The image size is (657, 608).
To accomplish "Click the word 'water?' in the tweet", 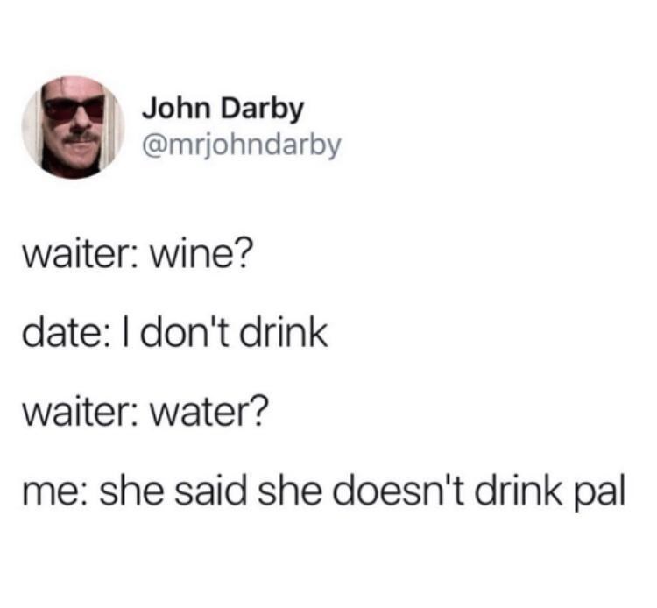I will 208,412.
